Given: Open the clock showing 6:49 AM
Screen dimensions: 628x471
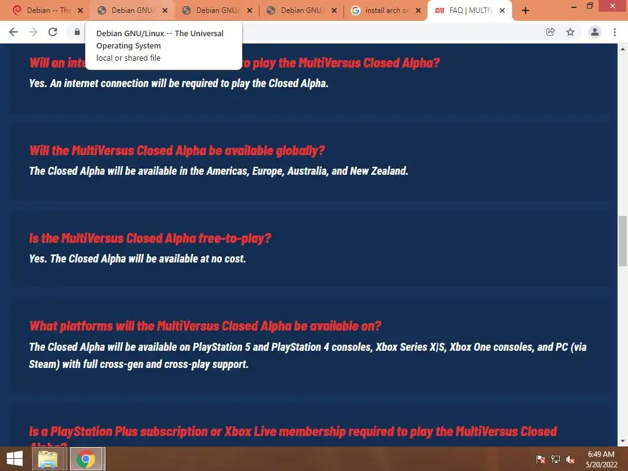Looking at the screenshot, I should pos(601,459).
